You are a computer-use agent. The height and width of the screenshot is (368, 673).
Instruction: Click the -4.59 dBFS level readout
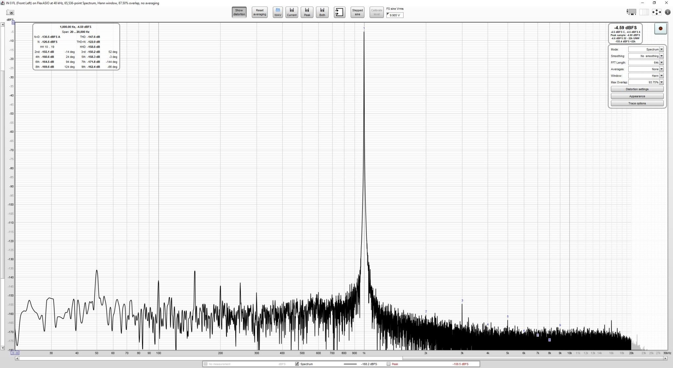point(625,28)
